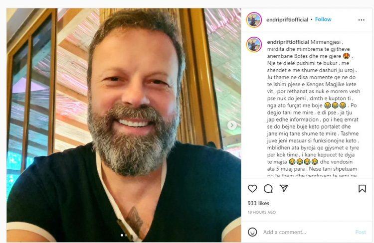Open the emoji picker in the comment box

pyautogui.click(x=252, y=232)
